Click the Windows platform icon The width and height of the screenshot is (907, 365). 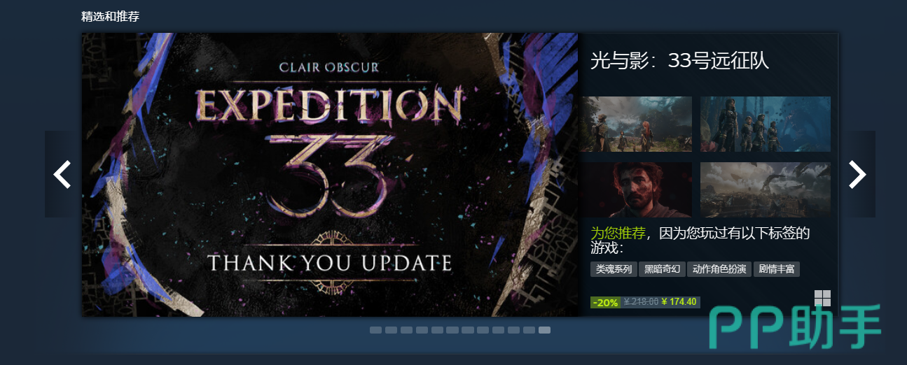coord(822,298)
